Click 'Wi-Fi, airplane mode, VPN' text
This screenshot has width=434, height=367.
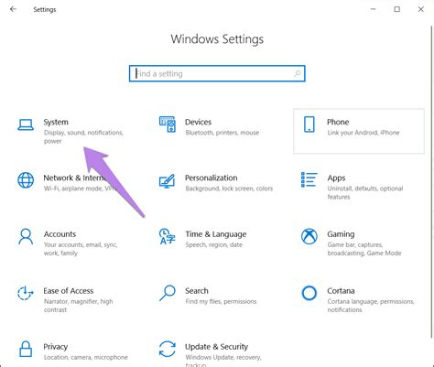[81, 189]
